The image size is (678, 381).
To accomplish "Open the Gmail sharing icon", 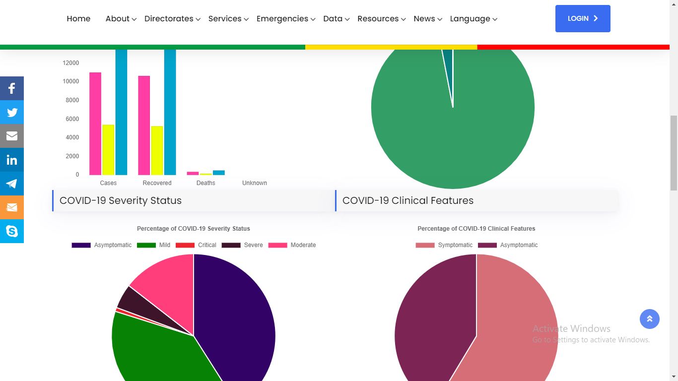I will 12,207.
